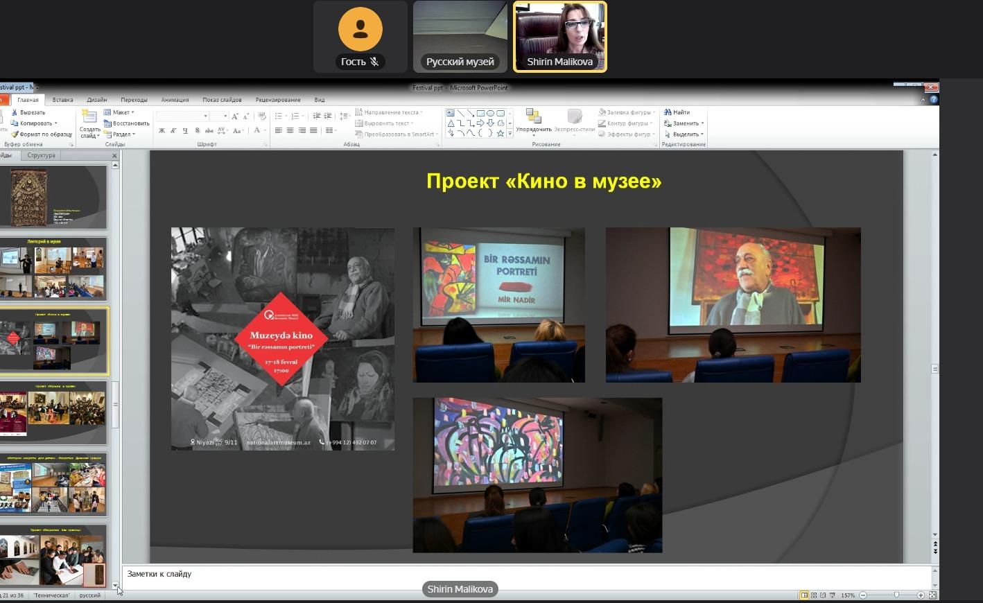
Task: Open the Section (Раздел) dropdown
Action: coord(119,134)
